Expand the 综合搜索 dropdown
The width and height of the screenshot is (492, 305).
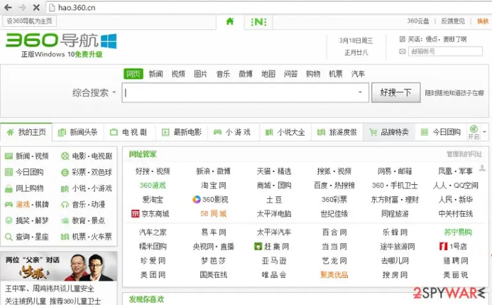click(x=94, y=93)
